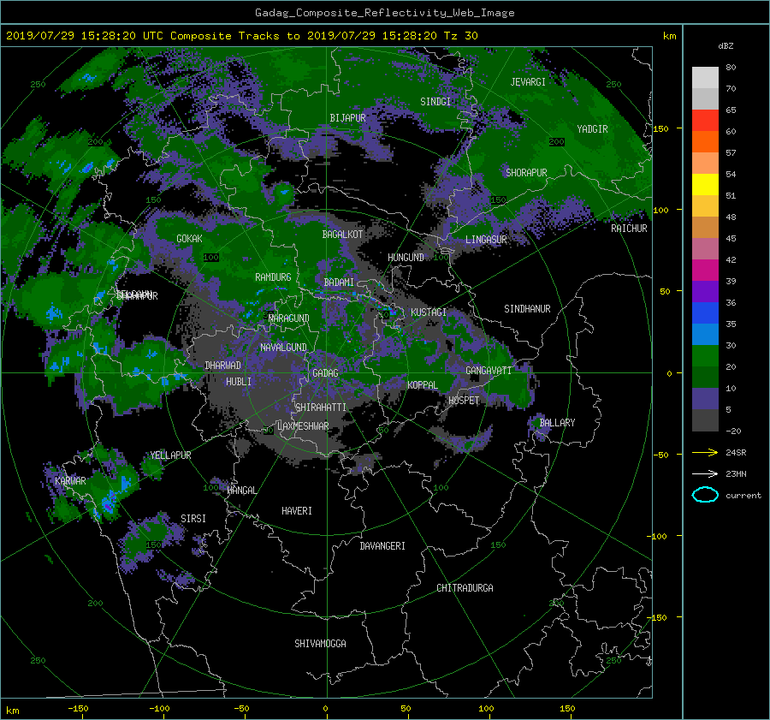Click the LAXMESHWAR city label
Image resolution: width=770 pixels, height=720 pixels.
point(303,426)
